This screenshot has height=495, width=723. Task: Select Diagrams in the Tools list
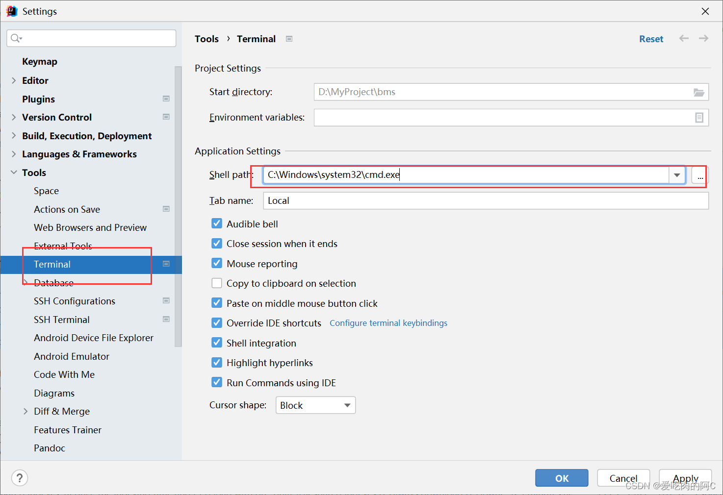(54, 393)
